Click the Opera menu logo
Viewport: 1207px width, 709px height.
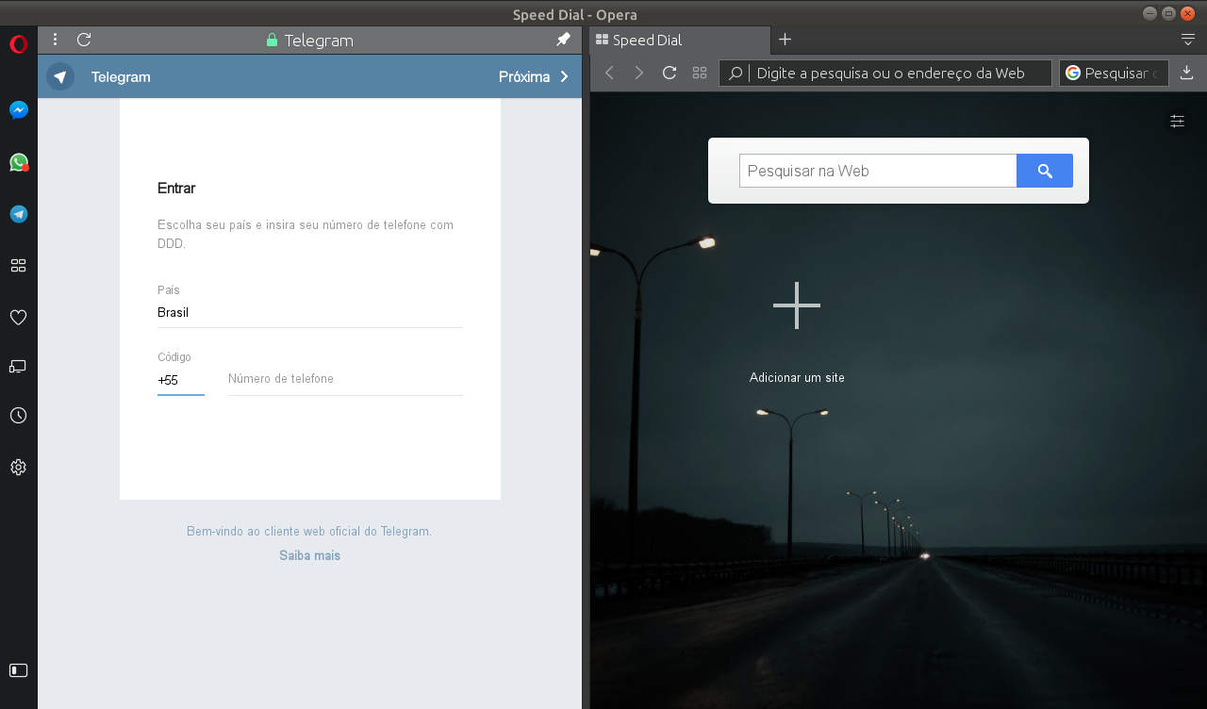pos(18,44)
